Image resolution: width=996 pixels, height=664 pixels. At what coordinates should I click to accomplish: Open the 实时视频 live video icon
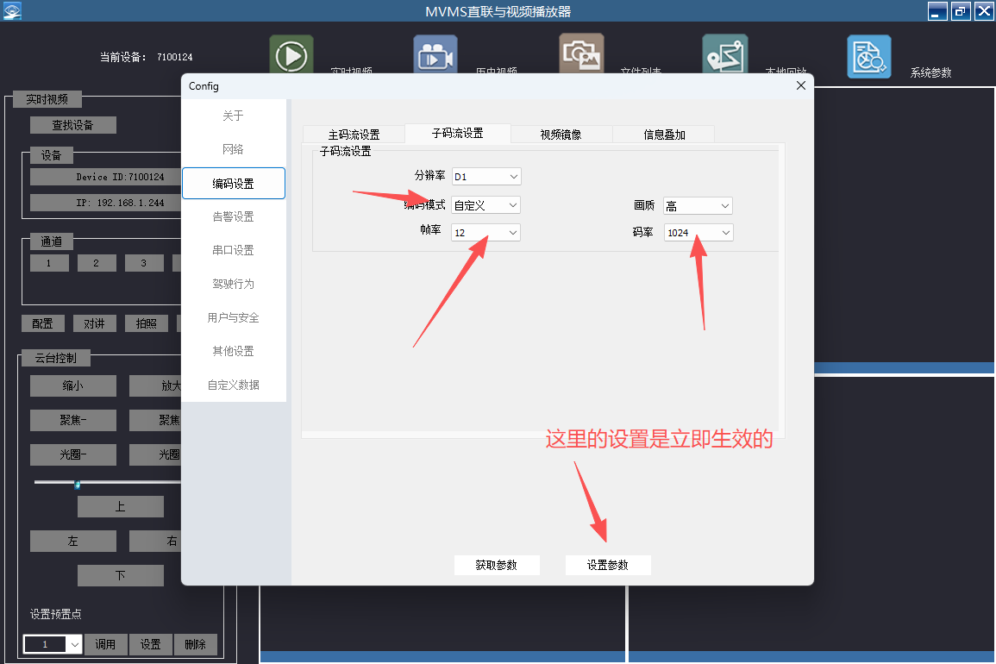pos(291,55)
